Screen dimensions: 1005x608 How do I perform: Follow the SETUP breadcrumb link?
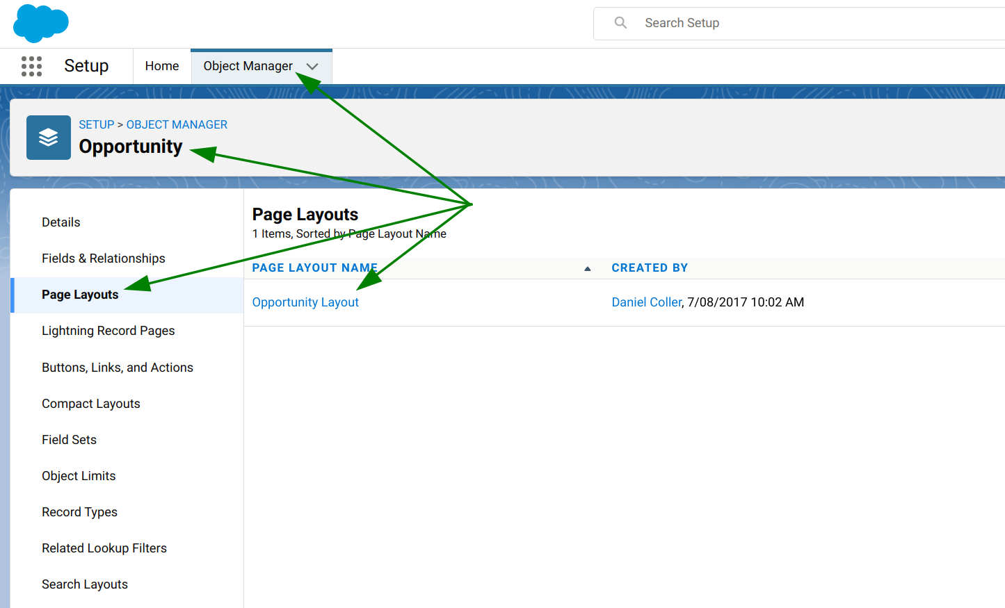tap(96, 124)
